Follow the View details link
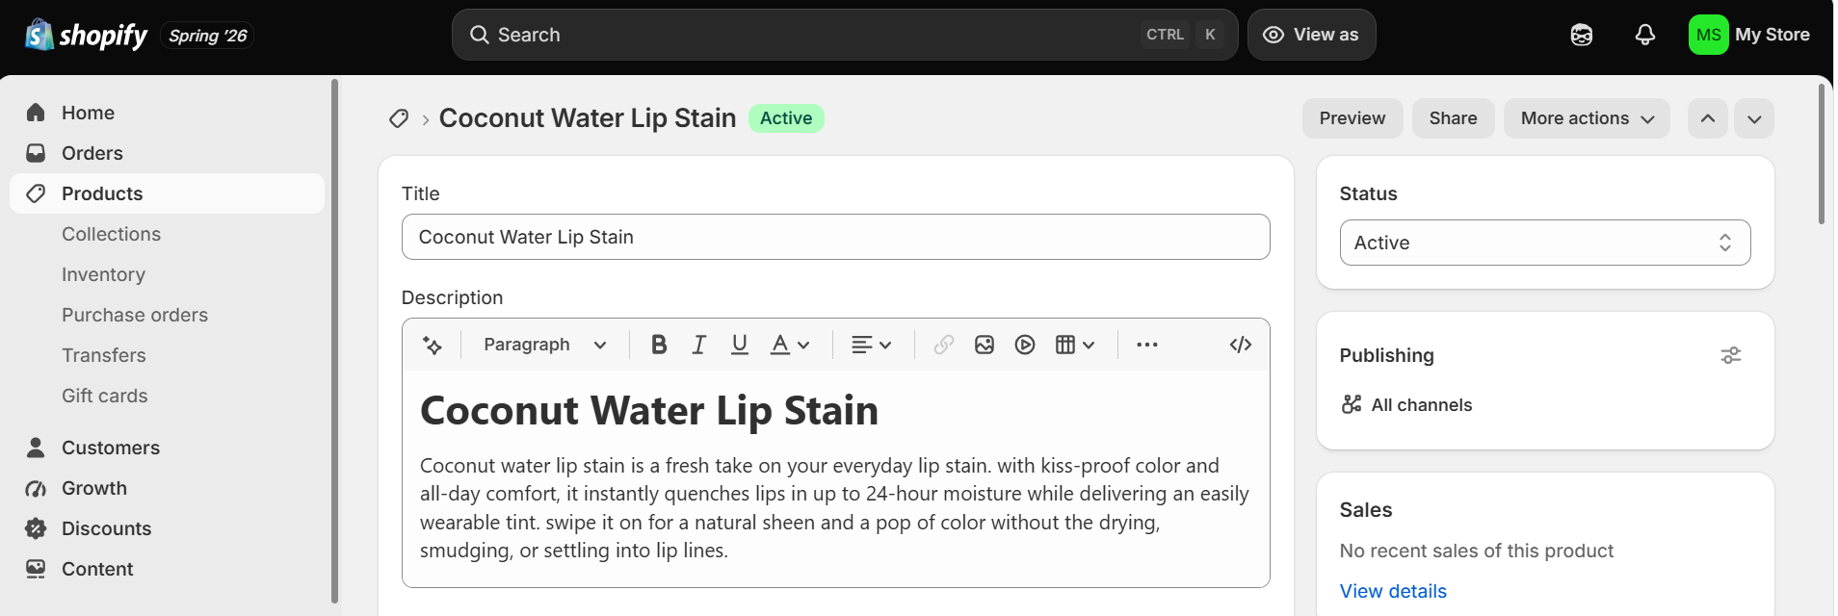The height and width of the screenshot is (616, 1838). pyautogui.click(x=1393, y=591)
